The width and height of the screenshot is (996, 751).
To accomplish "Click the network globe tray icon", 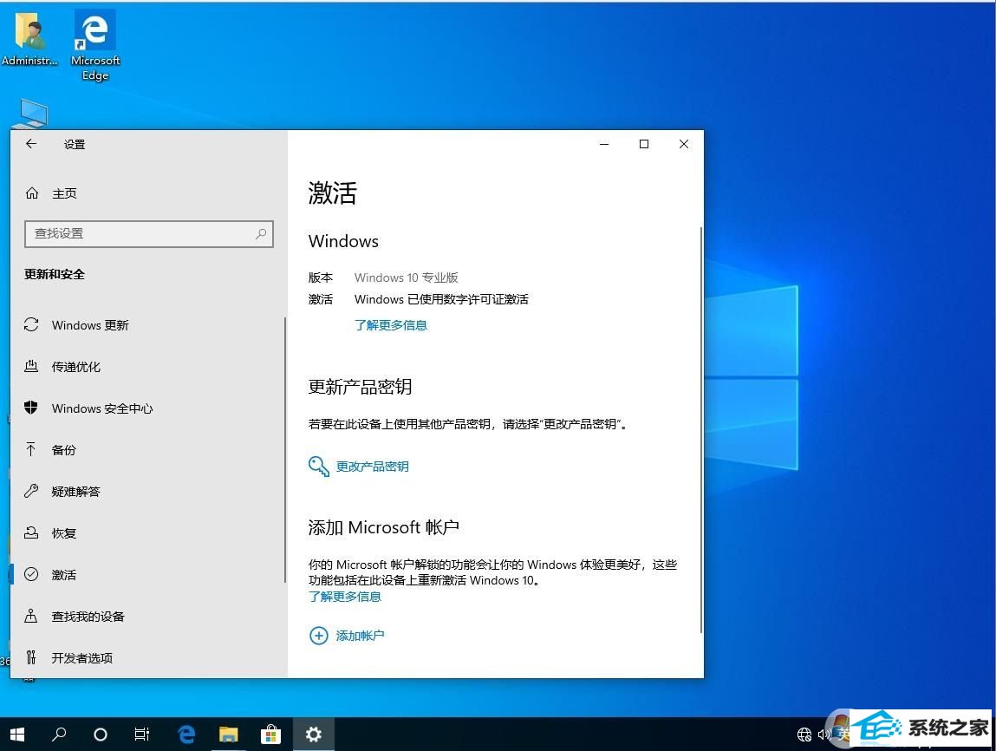I will pos(804,735).
